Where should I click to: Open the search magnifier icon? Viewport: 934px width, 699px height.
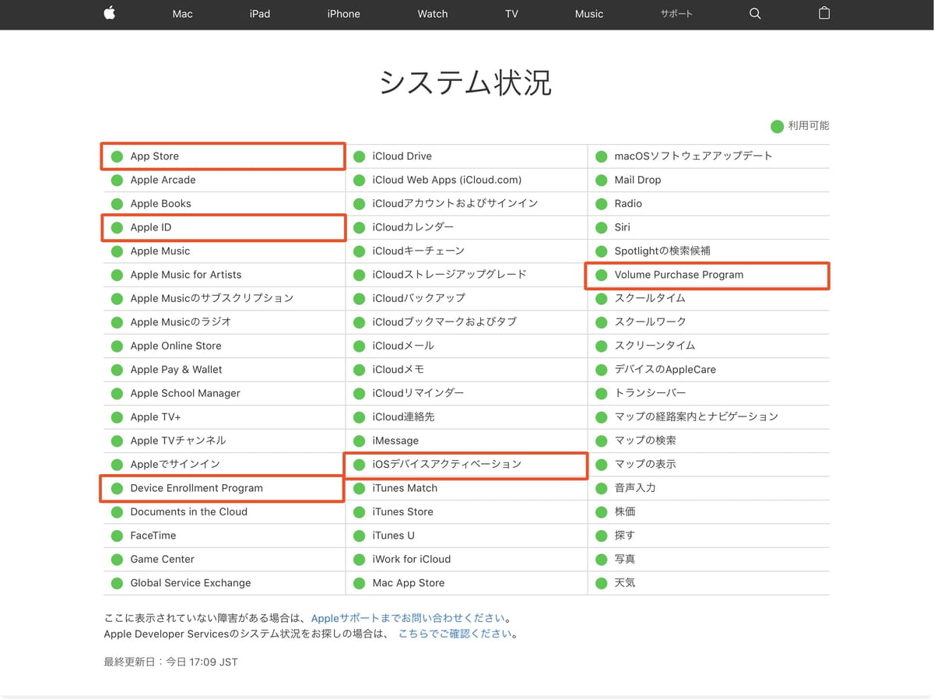point(755,13)
